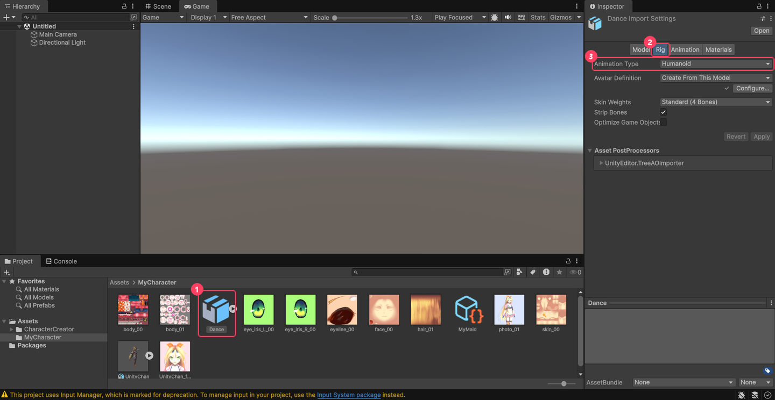Click the search-by-import-log warning icon

(x=546, y=272)
